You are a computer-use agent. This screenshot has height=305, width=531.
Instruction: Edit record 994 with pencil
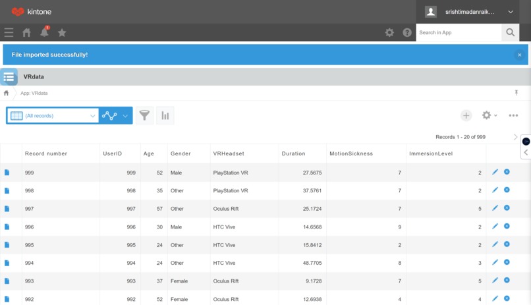pyautogui.click(x=495, y=262)
